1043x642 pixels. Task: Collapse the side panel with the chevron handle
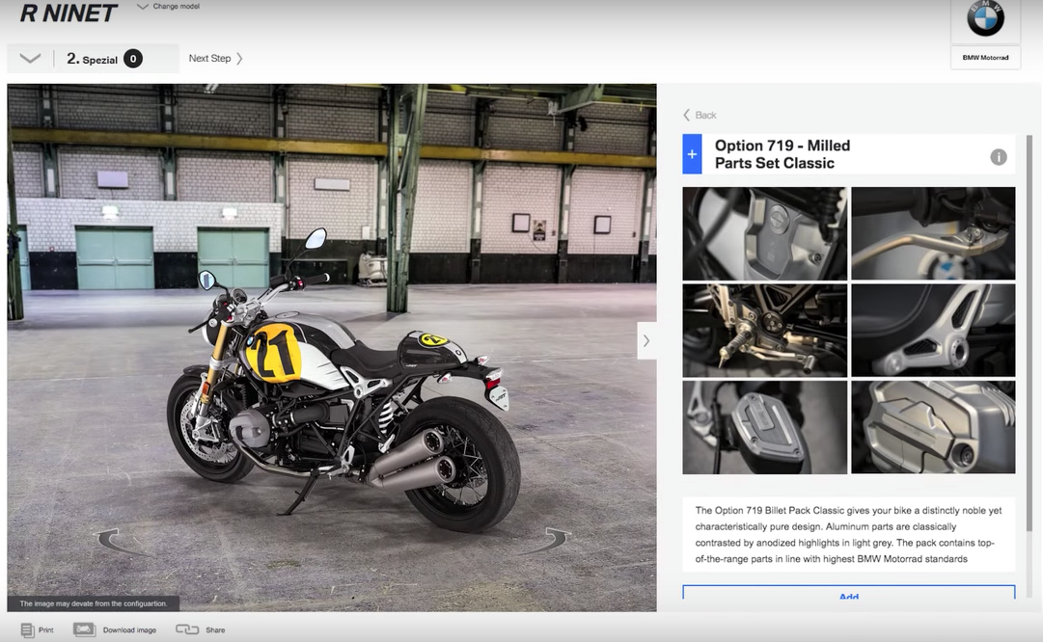click(x=646, y=340)
